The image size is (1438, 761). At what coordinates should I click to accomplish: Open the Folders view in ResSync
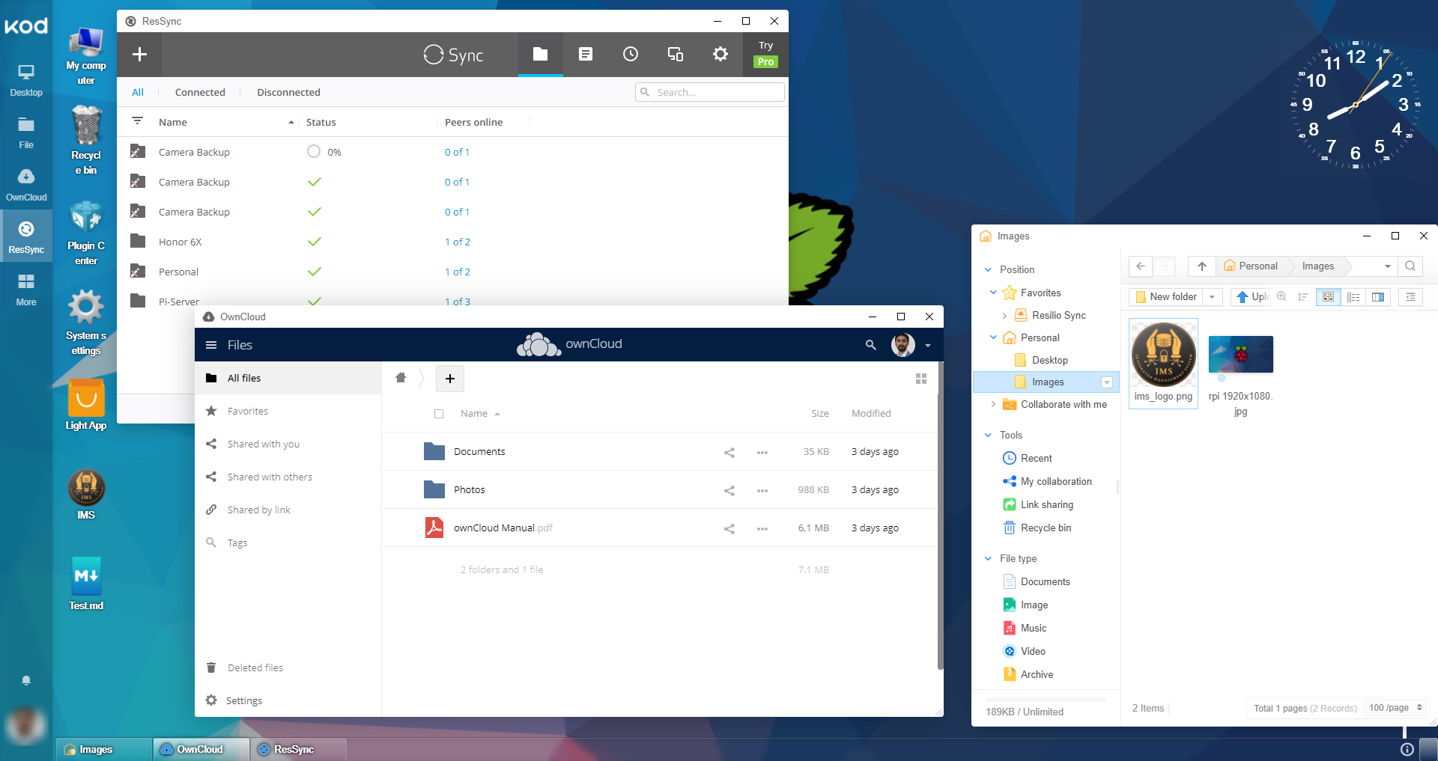click(540, 54)
